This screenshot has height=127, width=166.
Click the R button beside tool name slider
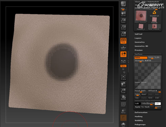pos(159,9)
